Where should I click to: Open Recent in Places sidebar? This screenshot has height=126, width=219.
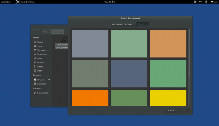coord(39,42)
